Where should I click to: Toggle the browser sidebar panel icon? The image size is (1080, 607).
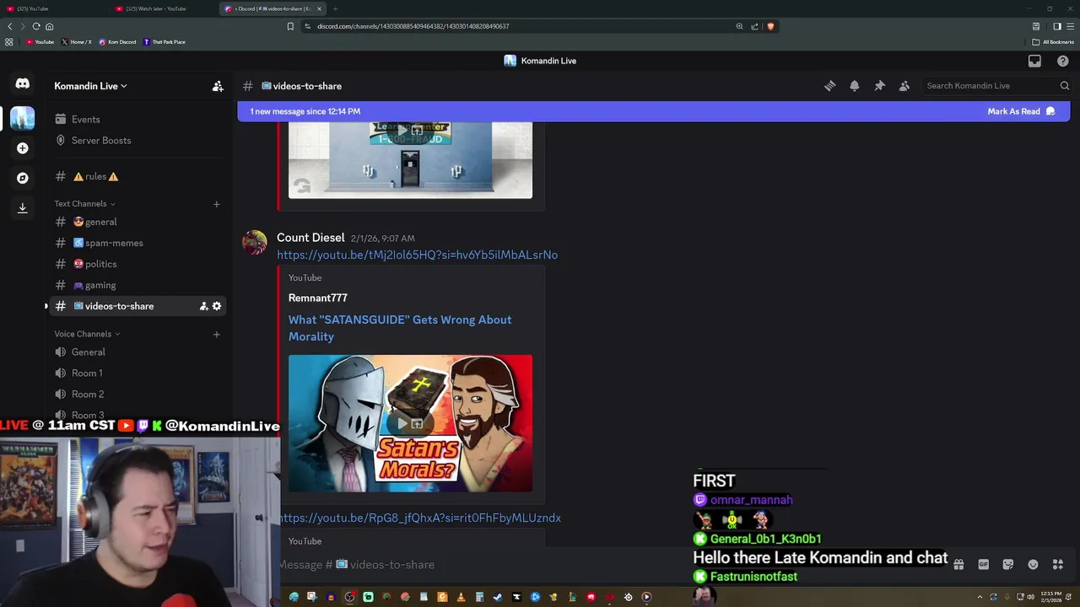coord(1056,26)
